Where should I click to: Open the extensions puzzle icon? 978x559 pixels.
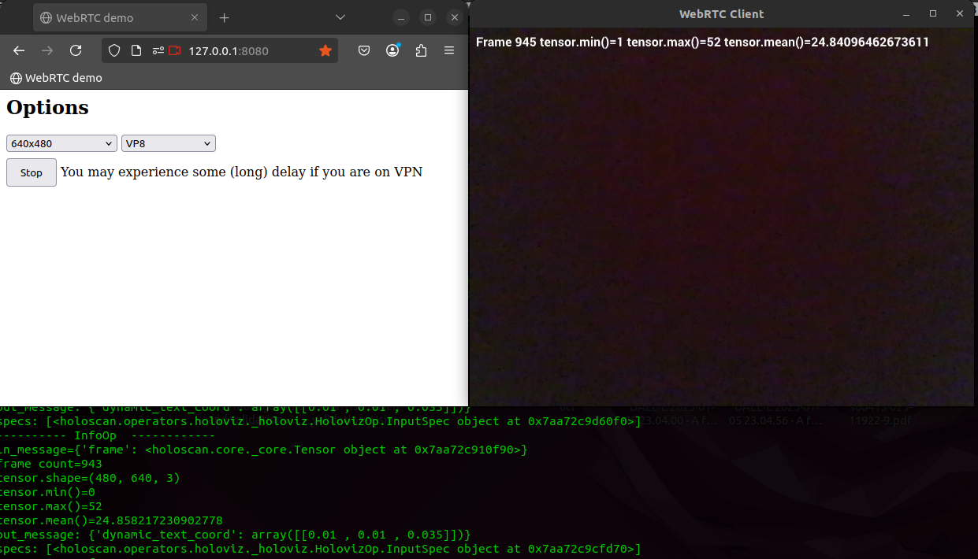point(421,50)
